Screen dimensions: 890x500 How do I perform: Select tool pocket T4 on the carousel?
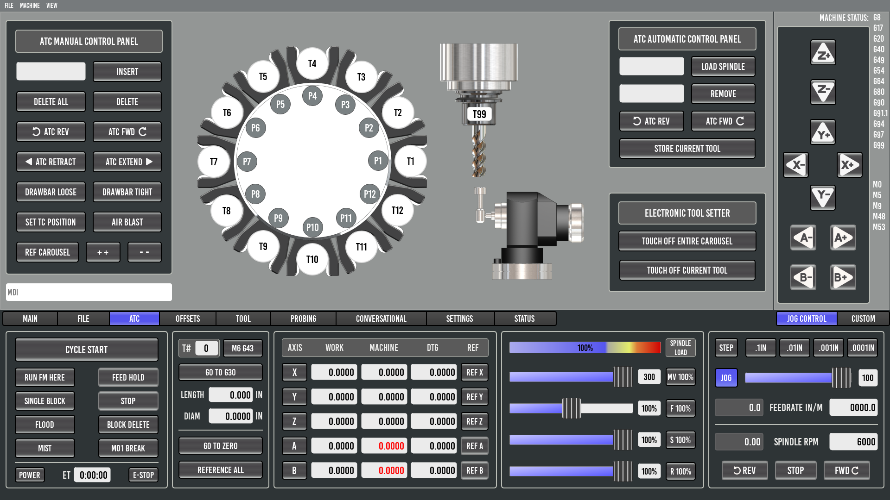(x=312, y=63)
